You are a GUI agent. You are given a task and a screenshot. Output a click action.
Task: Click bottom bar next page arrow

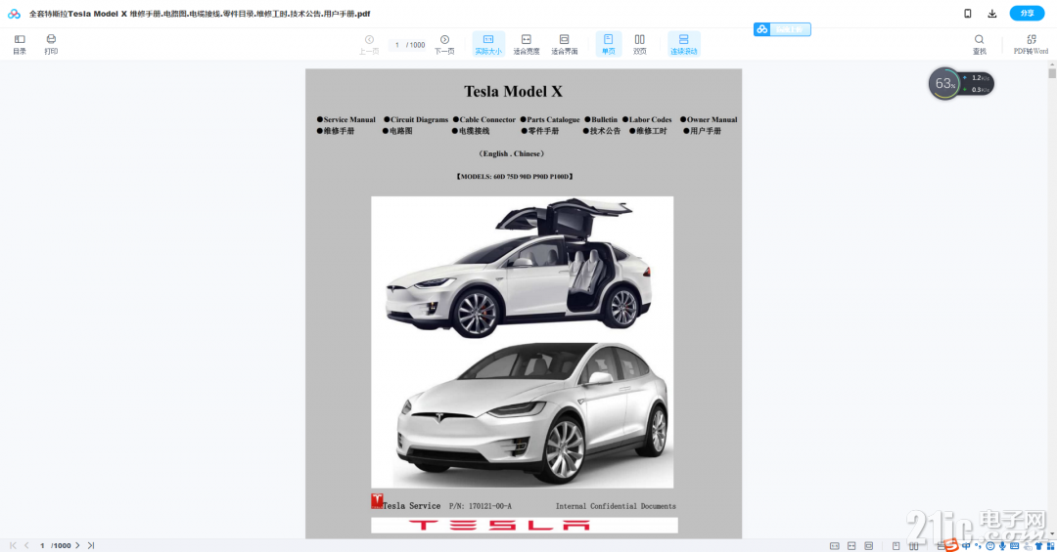[77, 545]
